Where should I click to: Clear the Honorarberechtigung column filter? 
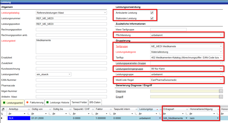click(x=218, y=114)
